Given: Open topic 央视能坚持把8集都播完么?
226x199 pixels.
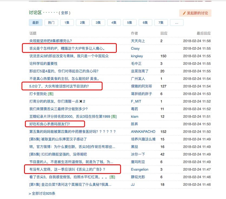Looking at the screenshot, I should [x=51, y=41].
